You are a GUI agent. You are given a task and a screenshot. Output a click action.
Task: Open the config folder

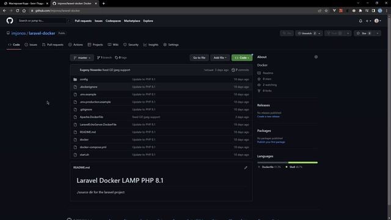click(84, 79)
